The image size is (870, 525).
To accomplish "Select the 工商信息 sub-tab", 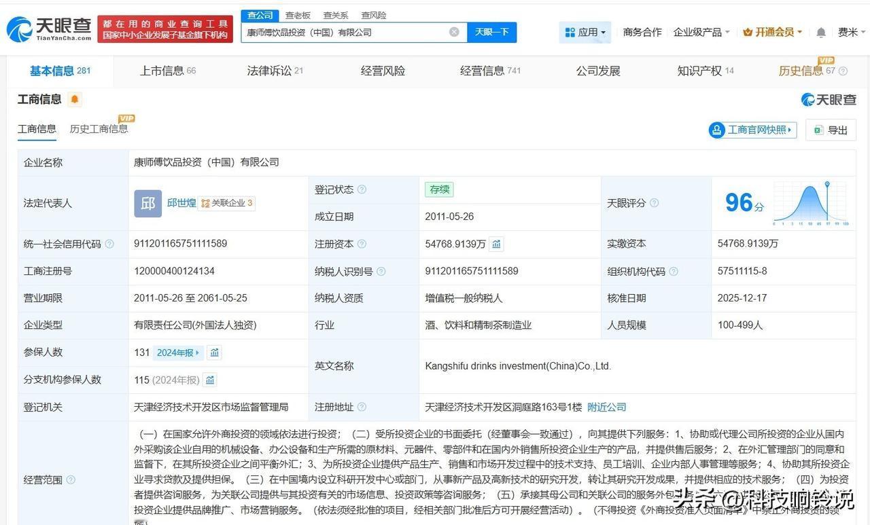I will point(37,129).
